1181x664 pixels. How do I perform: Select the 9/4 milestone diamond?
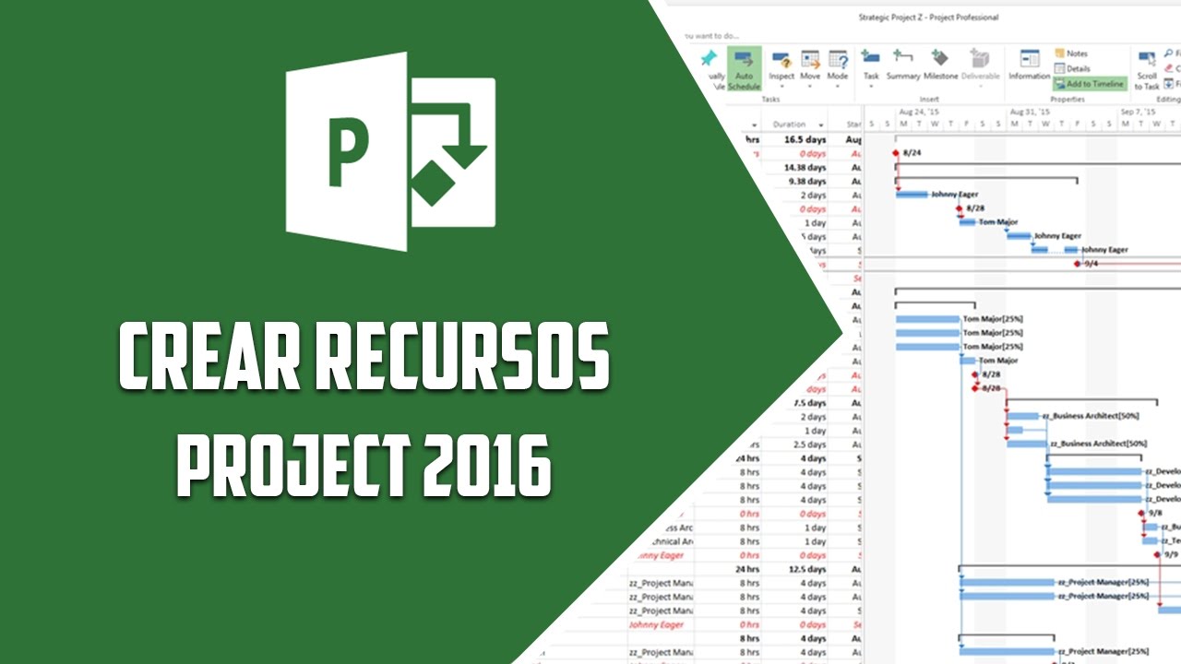1077,264
